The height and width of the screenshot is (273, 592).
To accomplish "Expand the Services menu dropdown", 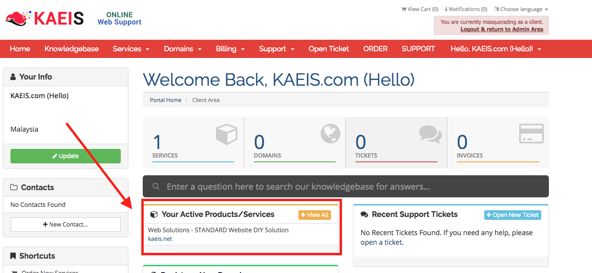I will 131,49.
